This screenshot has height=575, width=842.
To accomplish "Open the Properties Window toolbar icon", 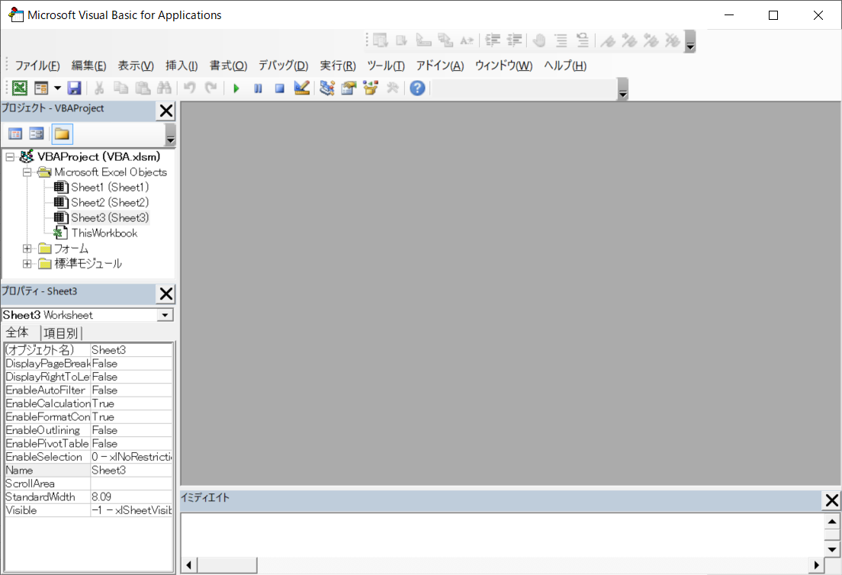I will 349,88.
